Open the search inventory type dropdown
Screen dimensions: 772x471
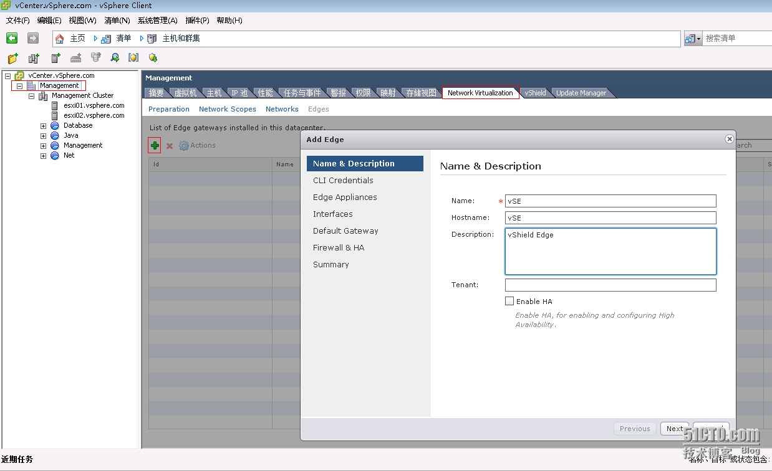coord(693,39)
